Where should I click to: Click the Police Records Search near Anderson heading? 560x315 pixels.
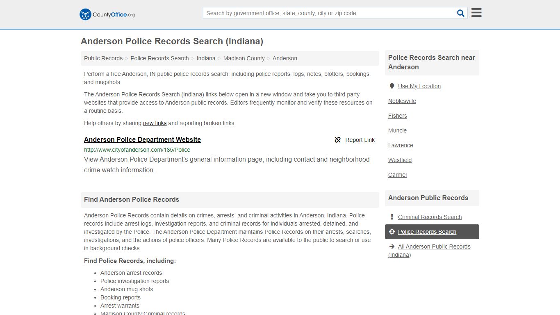click(x=432, y=62)
